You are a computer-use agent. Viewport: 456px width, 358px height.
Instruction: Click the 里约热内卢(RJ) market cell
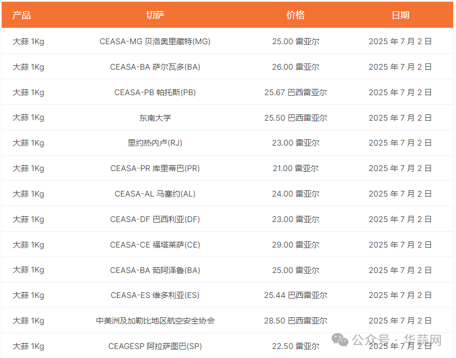pos(155,143)
